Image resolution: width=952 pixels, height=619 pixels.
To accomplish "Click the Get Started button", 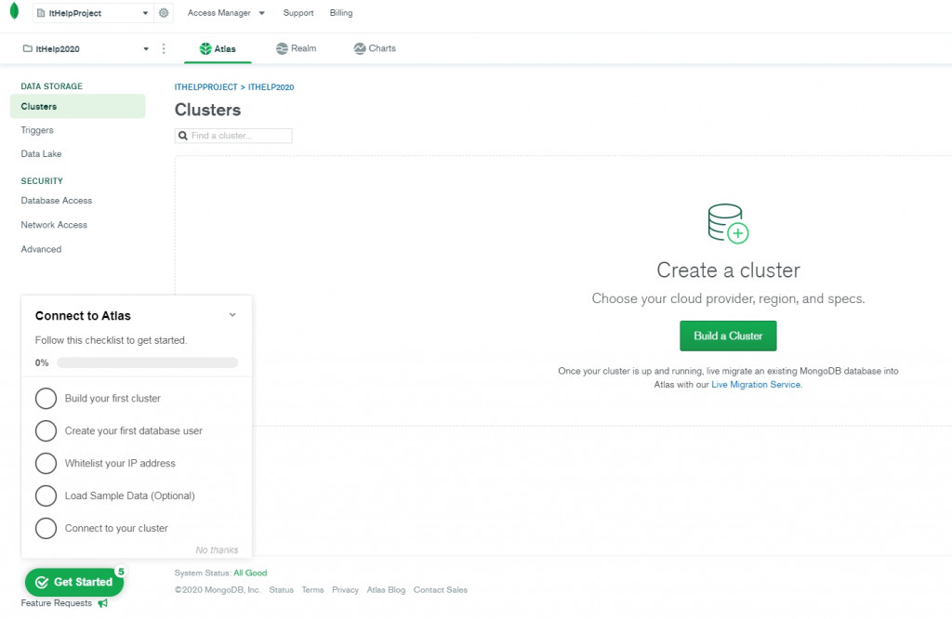I will (x=74, y=583).
